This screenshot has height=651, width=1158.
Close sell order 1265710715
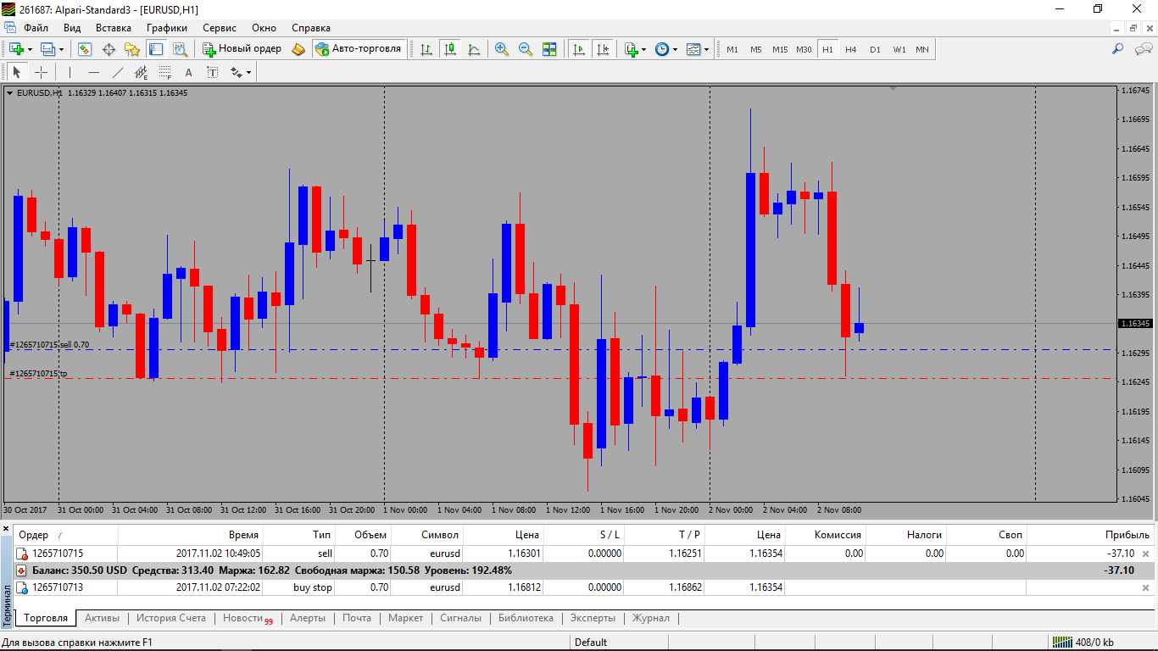click(x=1146, y=554)
